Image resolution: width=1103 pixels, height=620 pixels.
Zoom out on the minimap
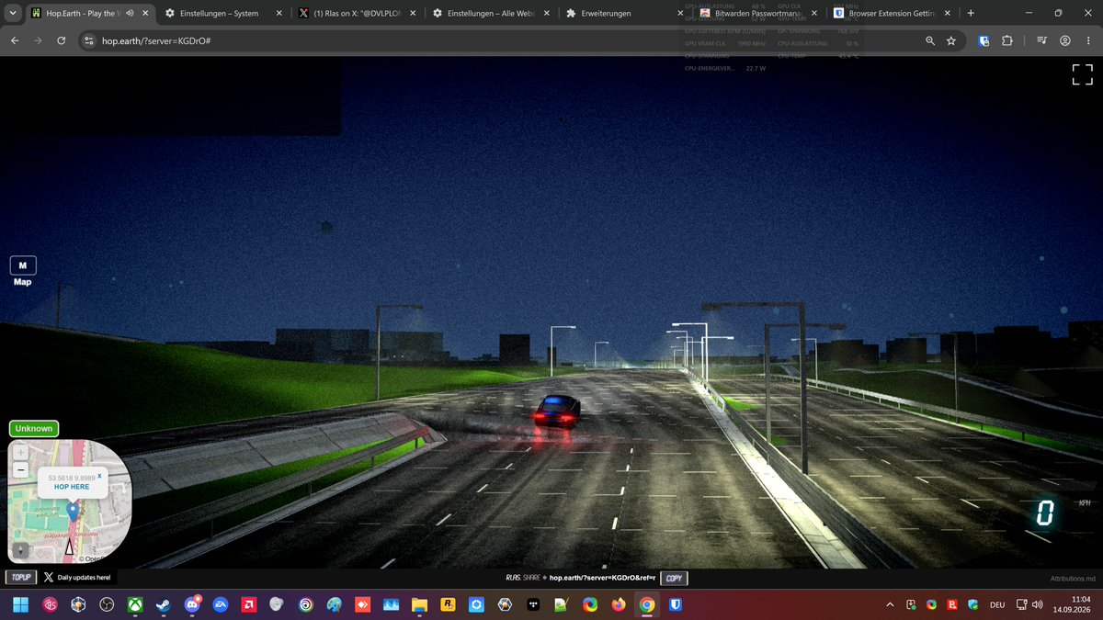[x=21, y=469]
